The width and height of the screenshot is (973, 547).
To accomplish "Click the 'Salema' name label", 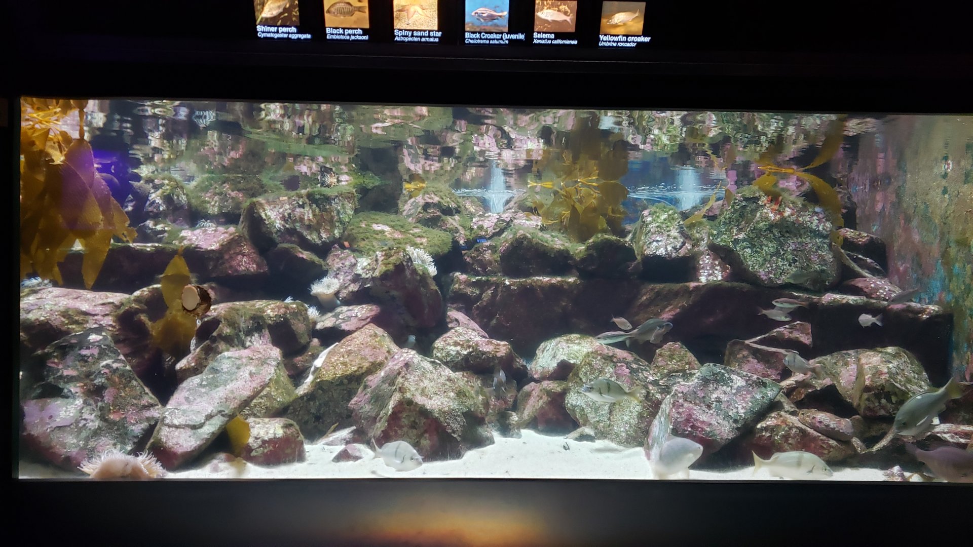I will 543,35.
